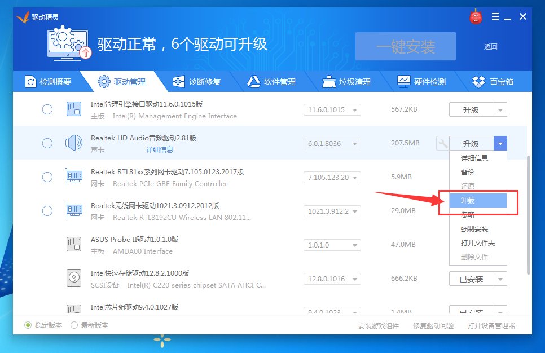This screenshot has height=353, width=545.
Task: Open the 软件管理 tab
Action: pyautogui.click(x=271, y=82)
